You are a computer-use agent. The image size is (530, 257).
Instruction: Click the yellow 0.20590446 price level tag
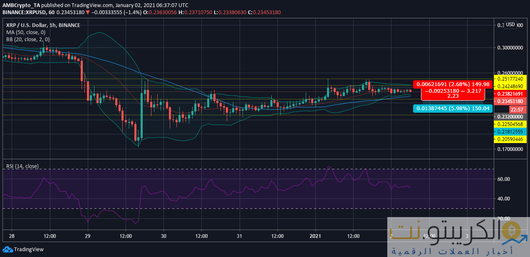[x=510, y=139]
